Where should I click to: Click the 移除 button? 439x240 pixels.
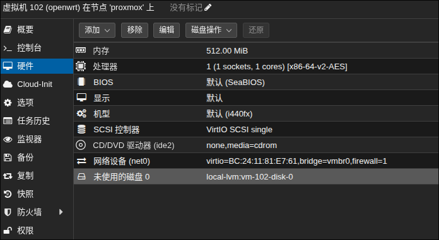point(134,30)
